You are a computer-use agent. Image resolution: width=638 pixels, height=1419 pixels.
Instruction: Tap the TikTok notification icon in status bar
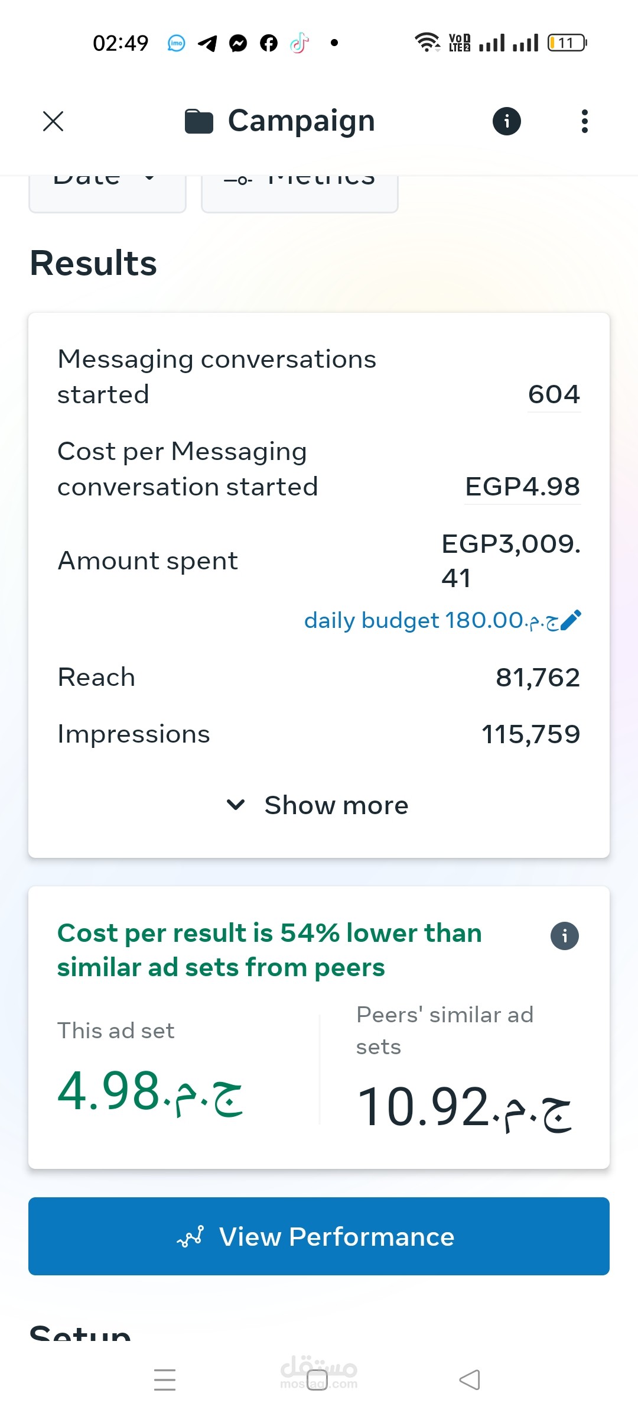[x=300, y=43]
